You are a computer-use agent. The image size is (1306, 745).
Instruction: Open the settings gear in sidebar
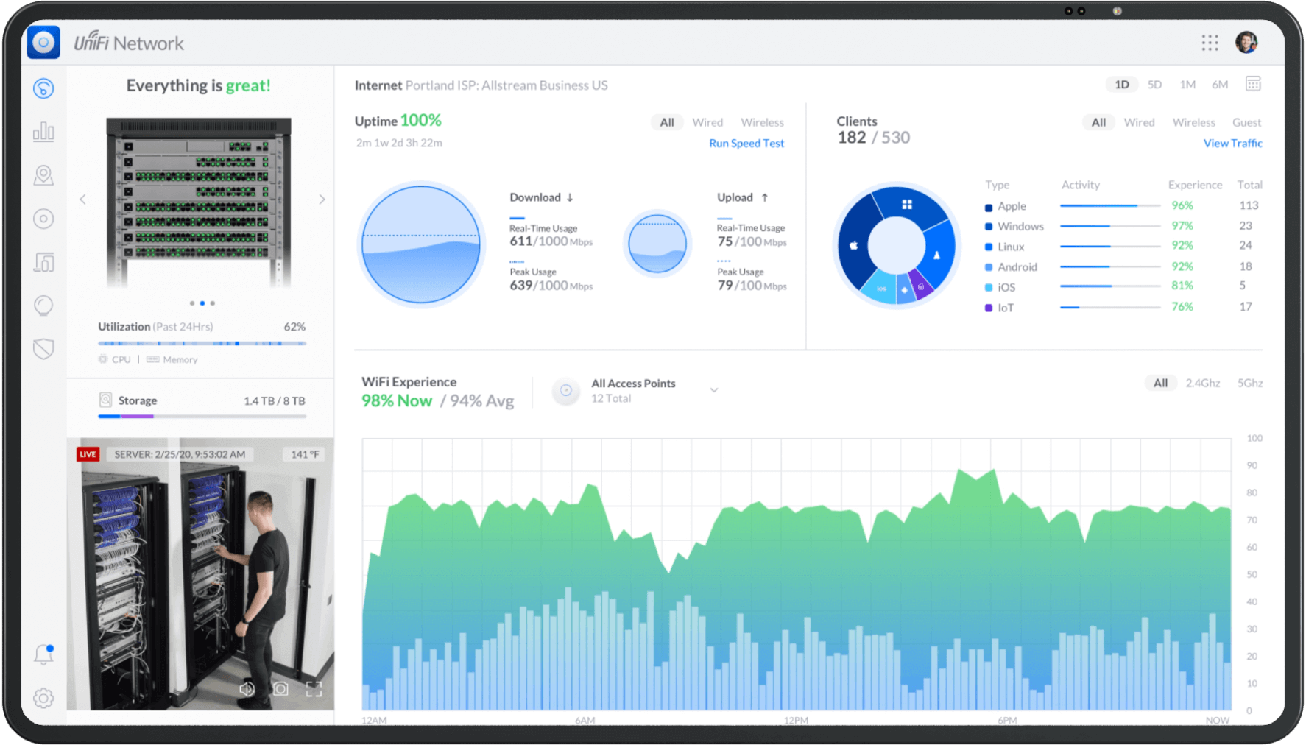coord(43,698)
